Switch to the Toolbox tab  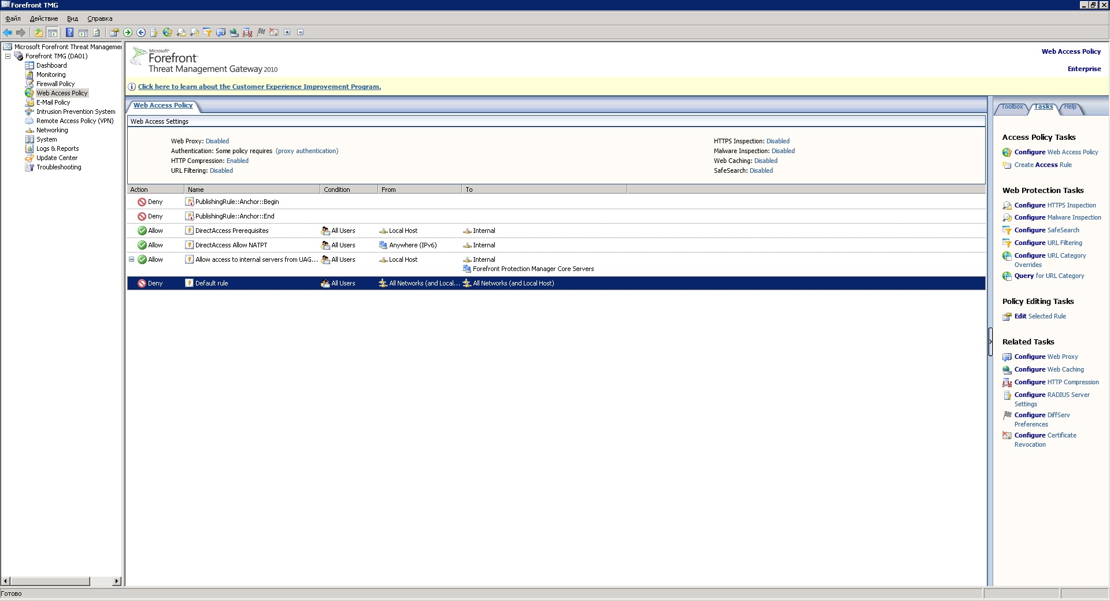click(x=1012, y=107)
